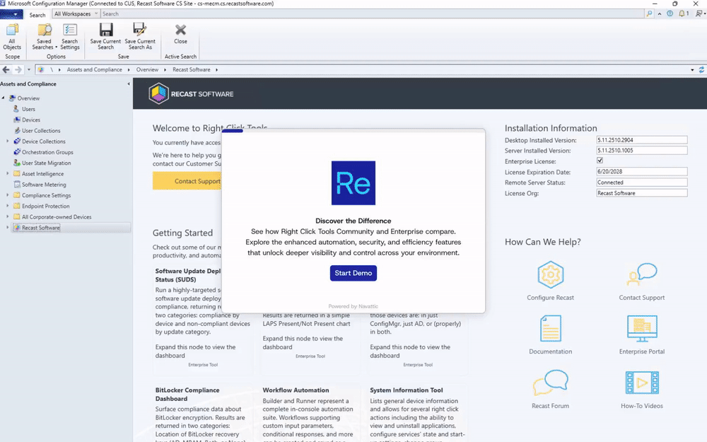Click the Recast Forum chat icon

pyautogui.click(x=550, y=383)
